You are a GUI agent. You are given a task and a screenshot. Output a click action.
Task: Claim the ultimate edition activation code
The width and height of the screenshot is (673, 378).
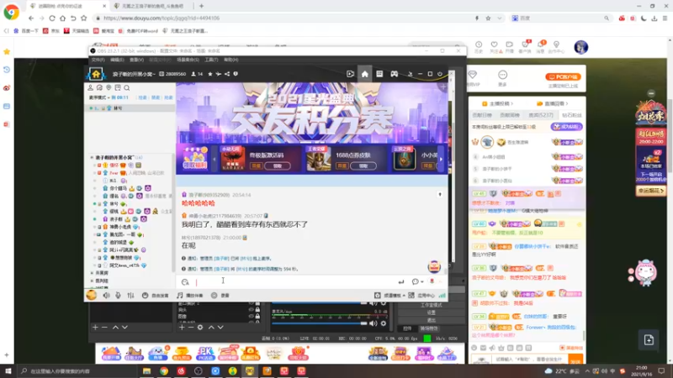[278, 165]
